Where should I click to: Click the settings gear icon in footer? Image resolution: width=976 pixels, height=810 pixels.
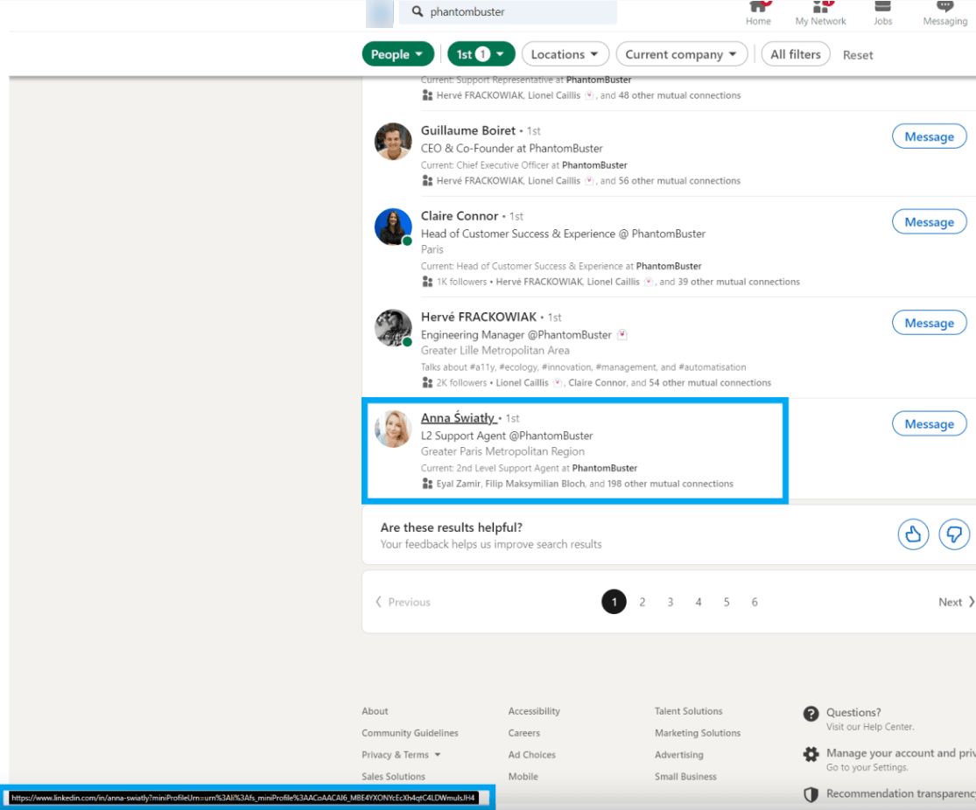click(811, 755)
